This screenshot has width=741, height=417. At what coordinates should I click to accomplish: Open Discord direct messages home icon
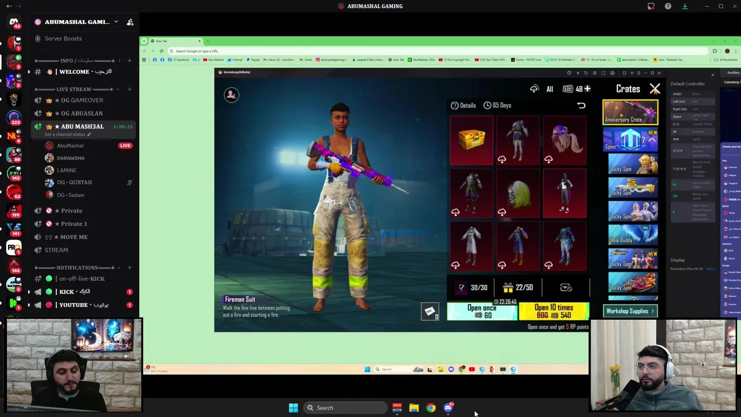tap(14, 22)
